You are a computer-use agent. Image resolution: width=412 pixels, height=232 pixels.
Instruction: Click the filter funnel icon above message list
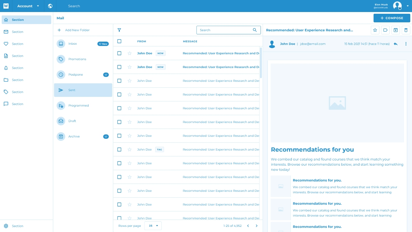tap(119, 30)
